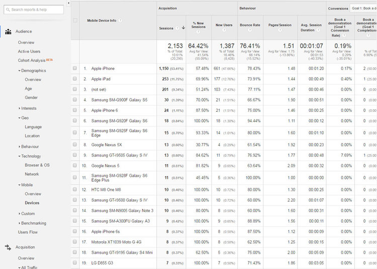Open Overview under Mobile section
The image size is (377, 269).
tap(33, 194)
